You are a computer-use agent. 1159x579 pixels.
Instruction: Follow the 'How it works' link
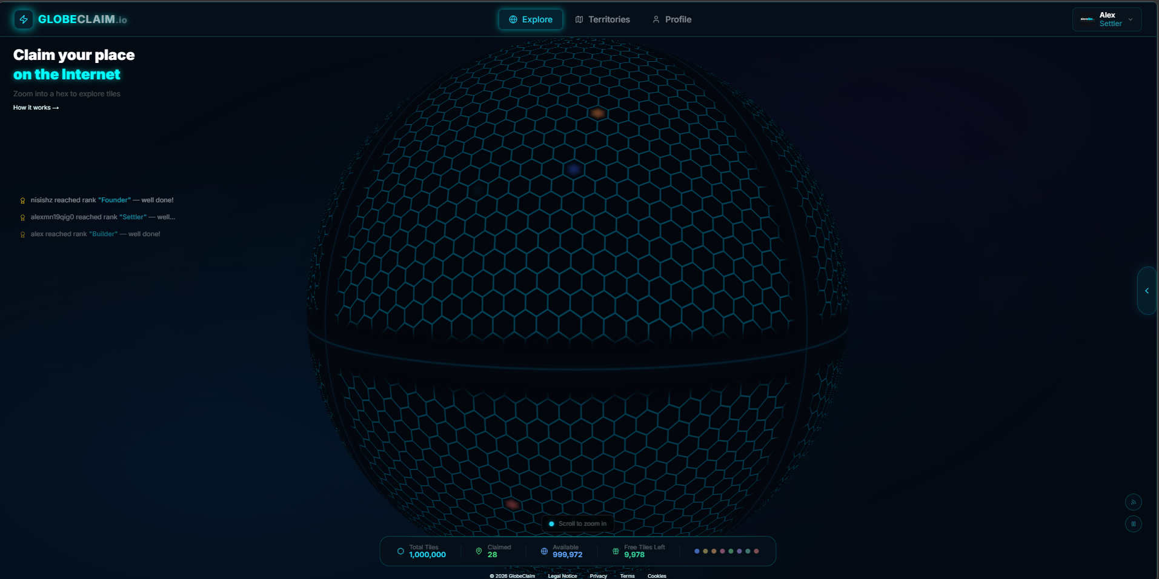point(35,107)
